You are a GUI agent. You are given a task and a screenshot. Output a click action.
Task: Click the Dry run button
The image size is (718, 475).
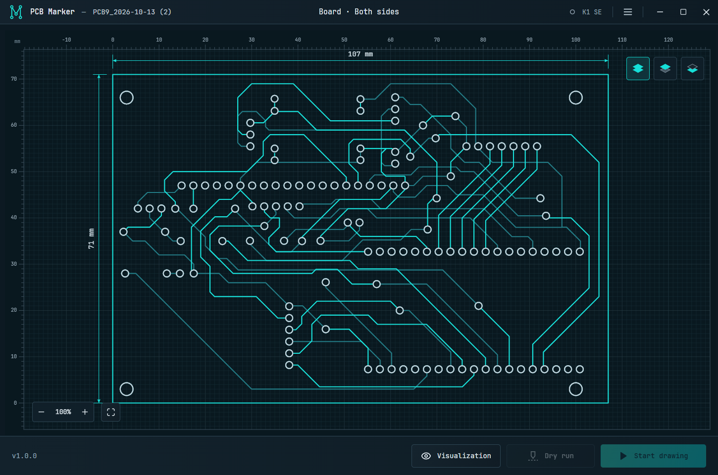click(551, 456)
